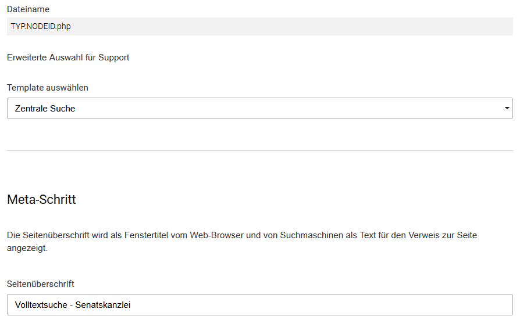This screenshot has width=520, height=334.
Task: Click the 'Seitenüberschrift' label
Action: click(41, 284)
